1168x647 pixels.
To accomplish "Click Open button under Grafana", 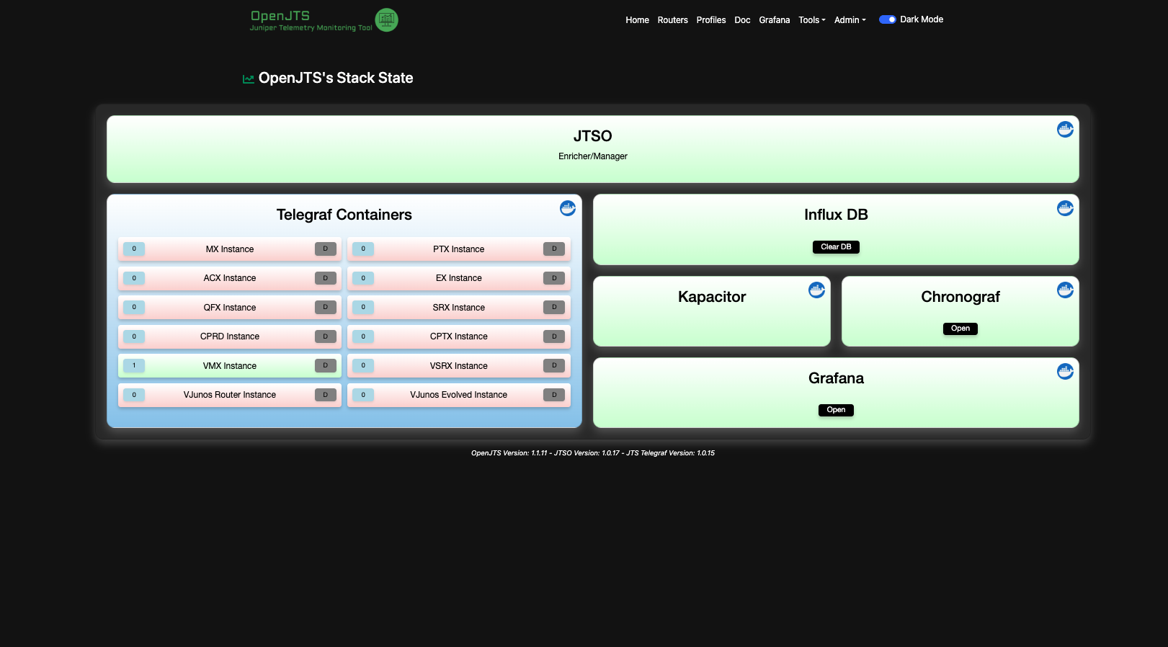I will point(836,410).
